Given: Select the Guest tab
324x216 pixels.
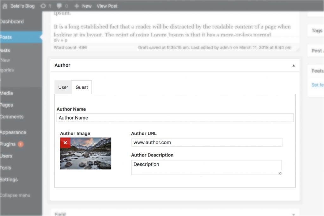Looking at the screenshot, I should pyautogui.click(x=82, y=87).
